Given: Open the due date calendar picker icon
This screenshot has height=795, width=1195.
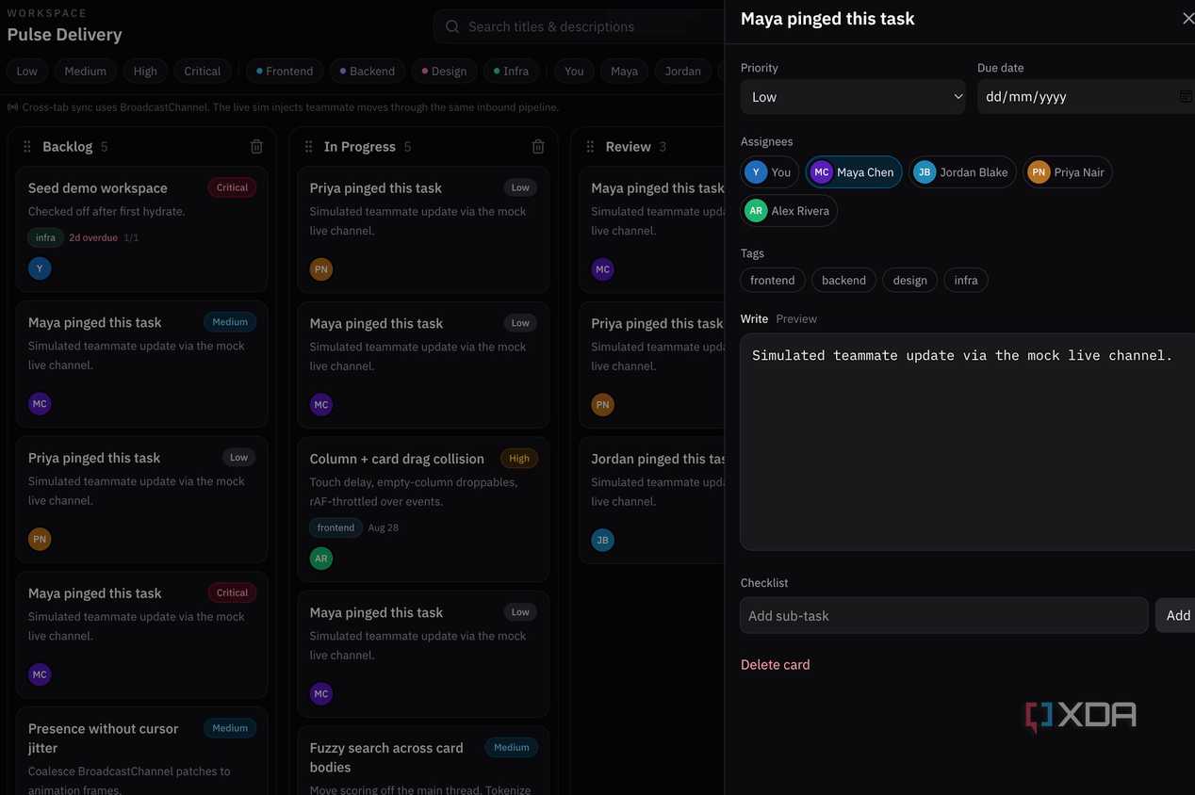Looking at the screenshot, I should tap(1186, 97).
